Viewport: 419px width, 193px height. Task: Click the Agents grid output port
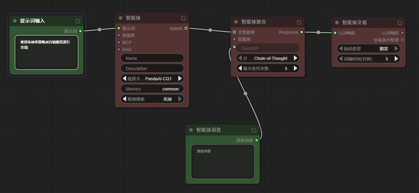[x=186, y=28]
